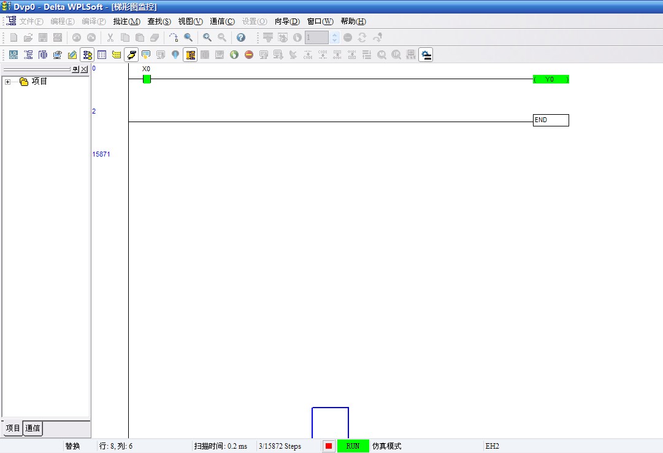Click the END instruction box
Viewport: 663px width, 453px height.
[x=551, y=120]
